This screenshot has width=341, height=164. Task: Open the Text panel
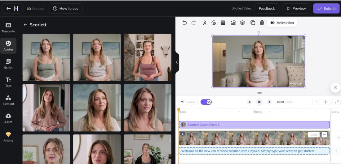pyautogui.click(x=8, y=82)
